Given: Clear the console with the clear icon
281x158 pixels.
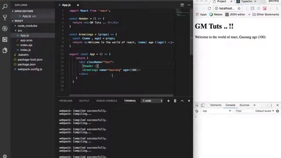Looking at the screenshot, I should point(197,111).
